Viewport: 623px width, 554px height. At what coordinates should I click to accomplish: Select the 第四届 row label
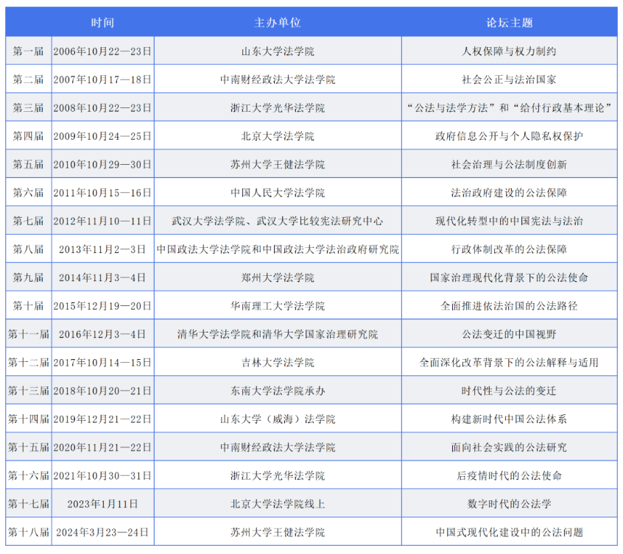coord(28,136)
